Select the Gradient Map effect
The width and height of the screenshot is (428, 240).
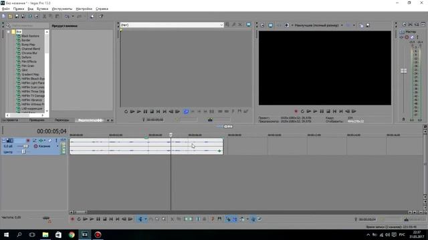(30, 74)
